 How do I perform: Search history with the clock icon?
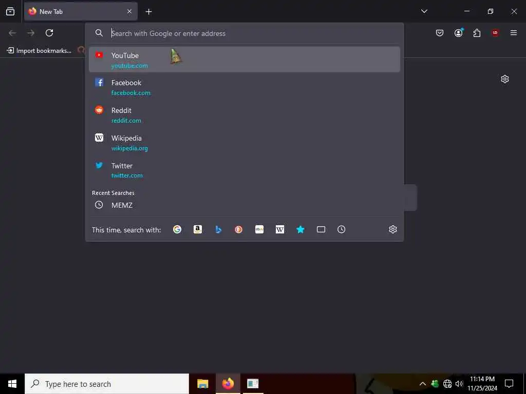click(x=341, y=229)
